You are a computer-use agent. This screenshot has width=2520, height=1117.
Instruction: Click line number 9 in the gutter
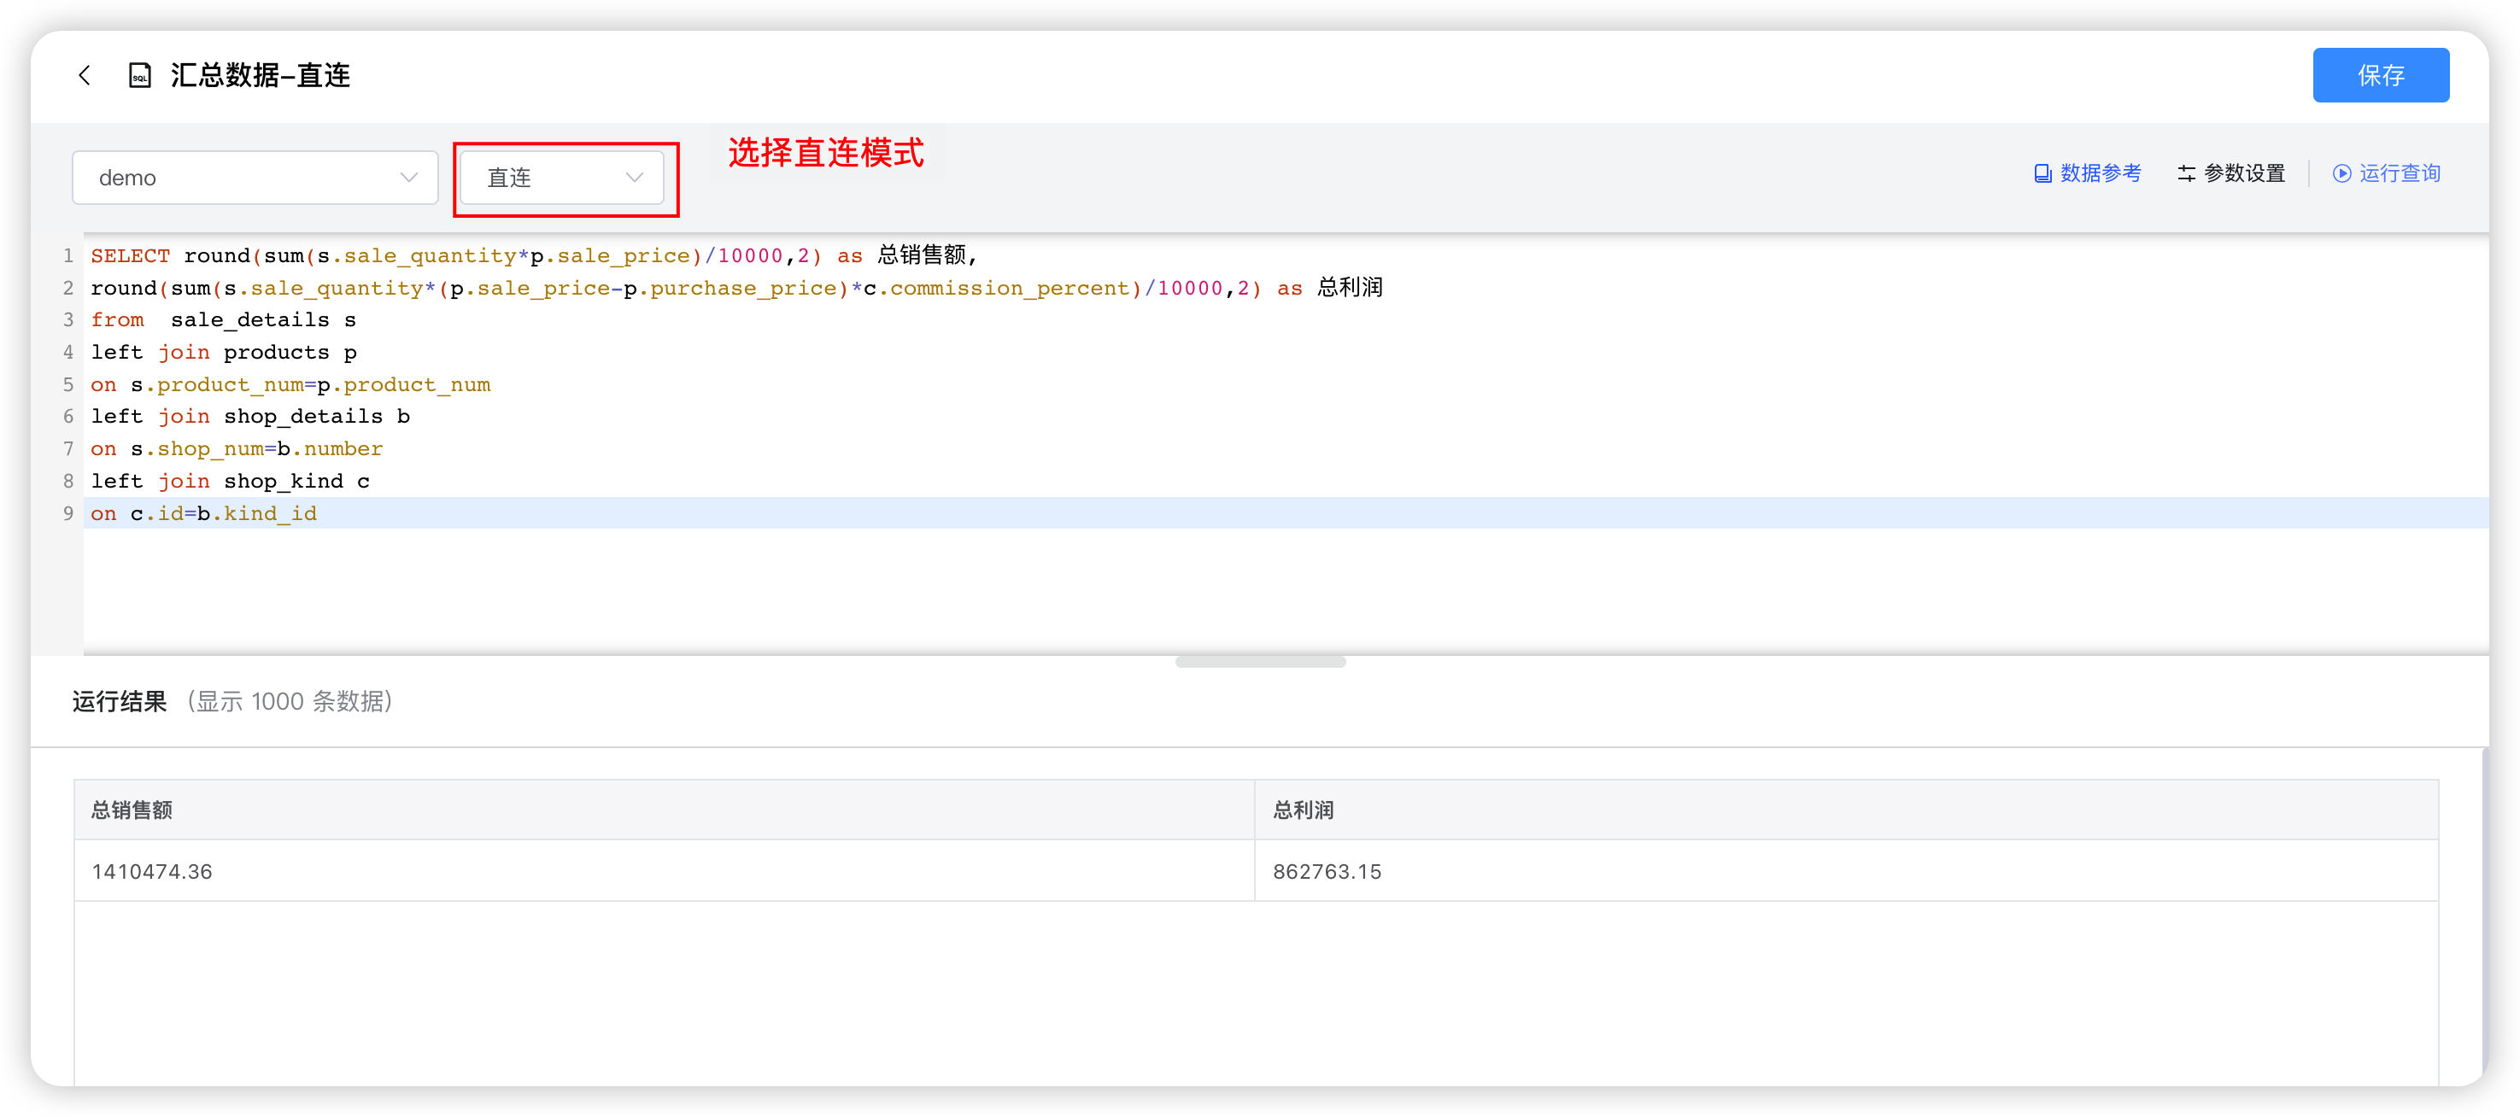point(67,513)
